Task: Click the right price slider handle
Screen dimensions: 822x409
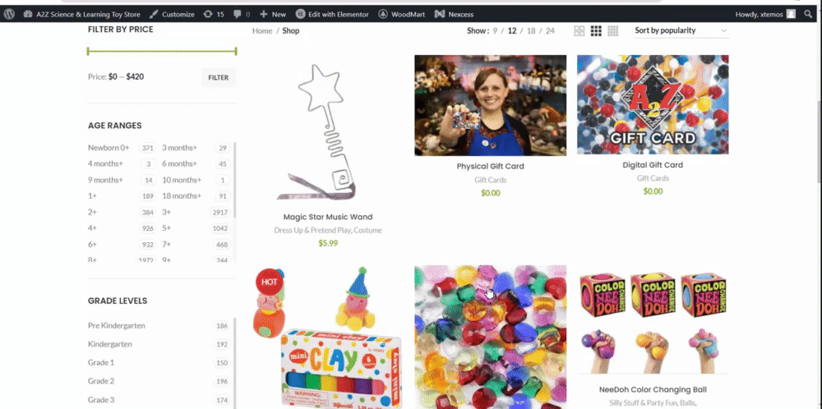Action: click(x=236, y=51)
